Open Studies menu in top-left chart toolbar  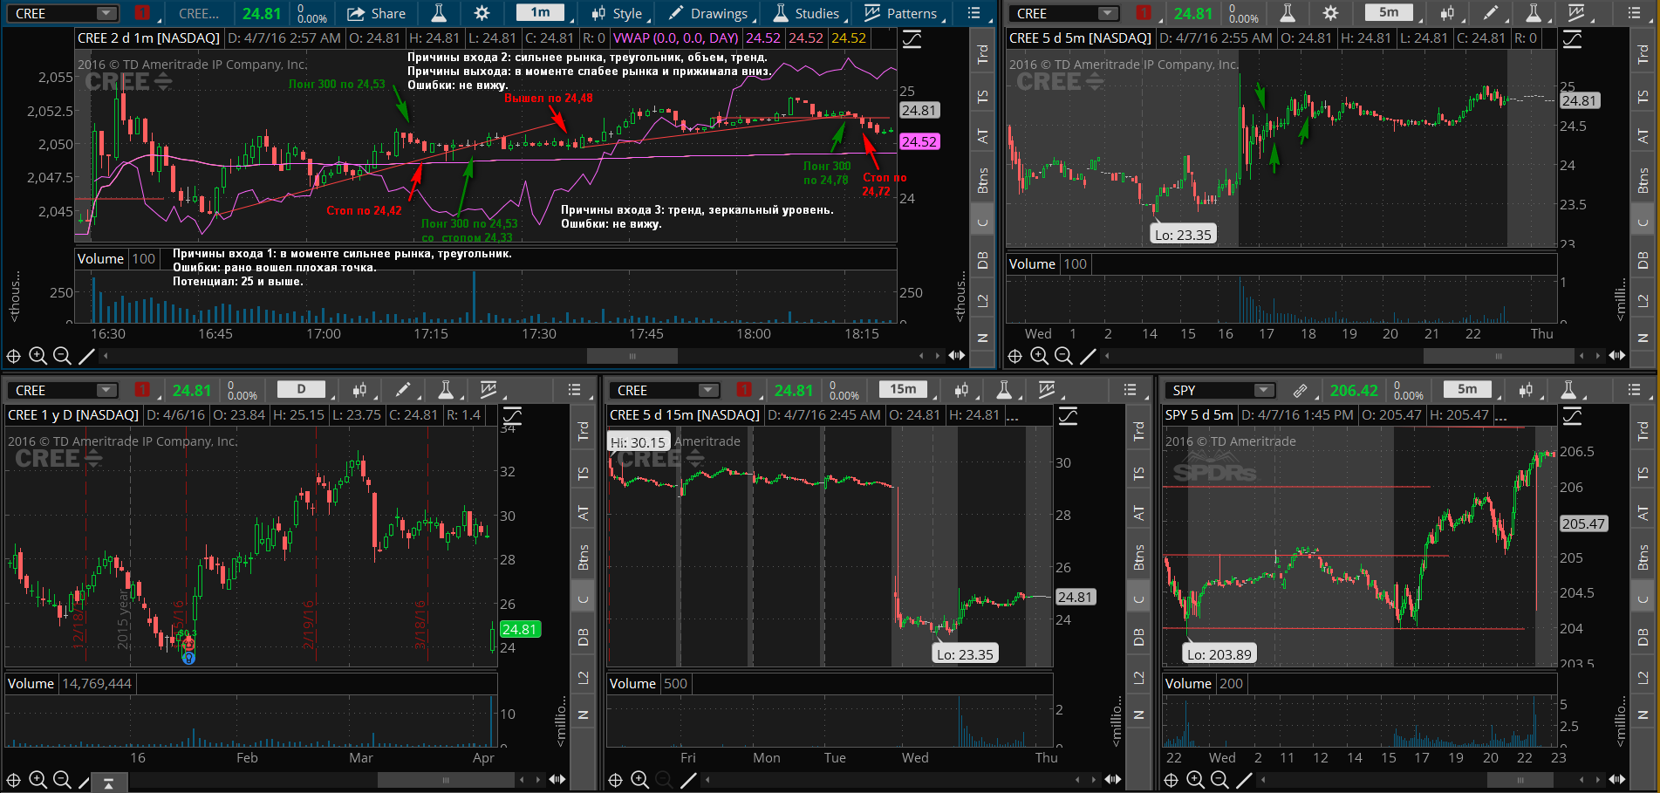[807, 13]
